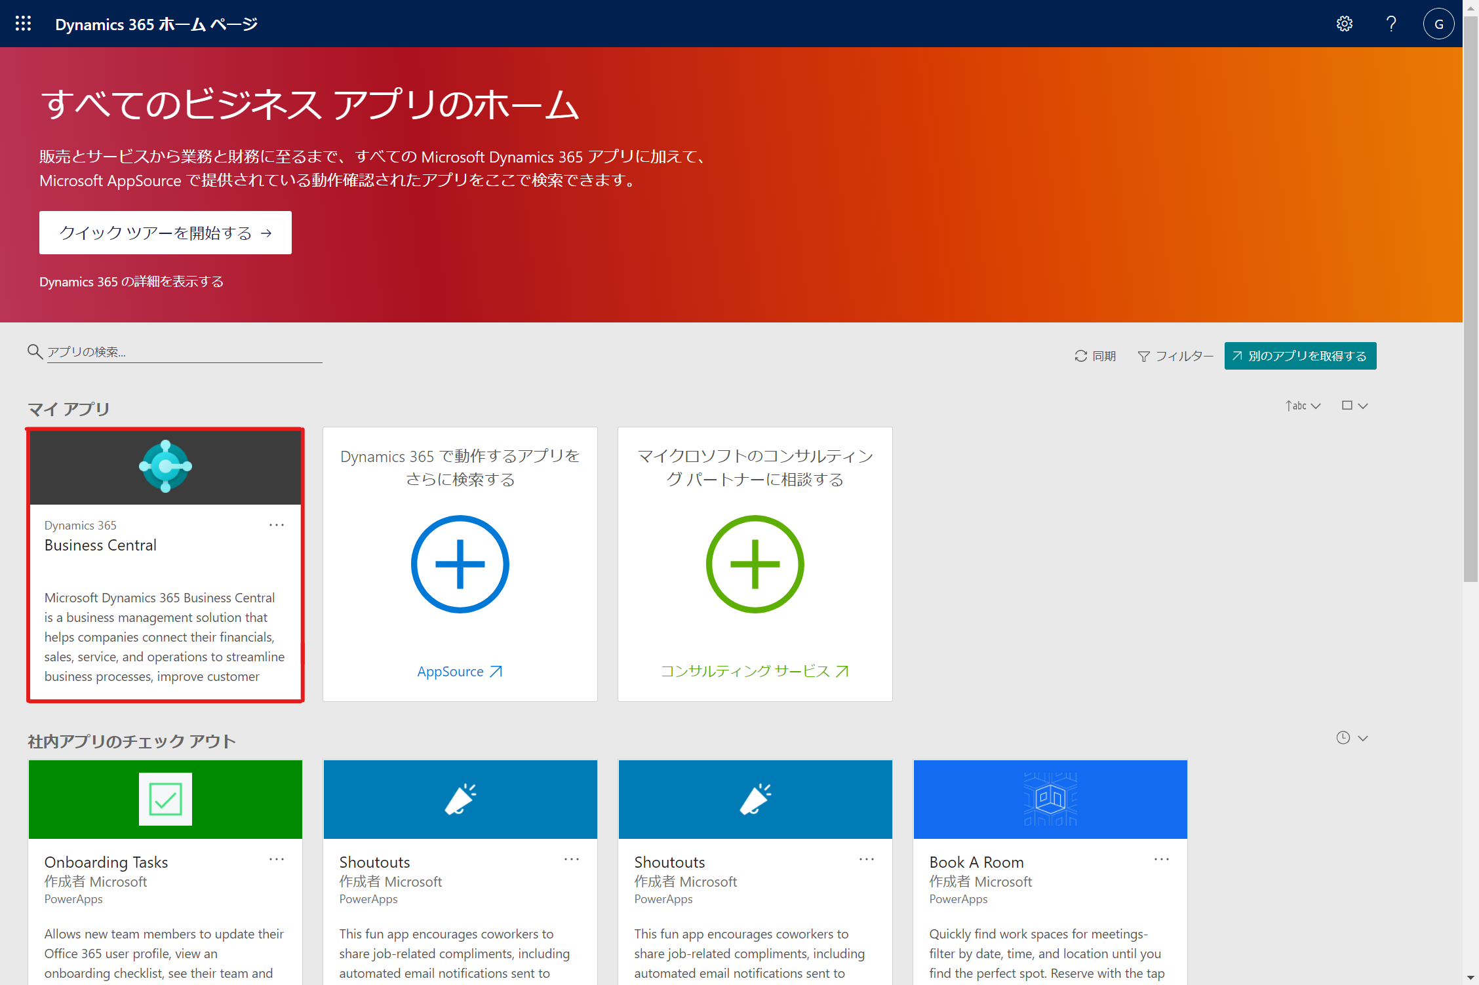Viewport: 1479px width, 985px height.
Task: Expand the abc sort order dropdown
Action: click(1303, 406)
